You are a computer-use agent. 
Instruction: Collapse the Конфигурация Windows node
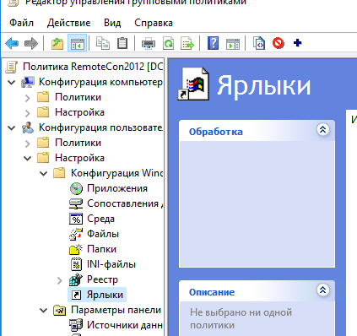[44, 174]
